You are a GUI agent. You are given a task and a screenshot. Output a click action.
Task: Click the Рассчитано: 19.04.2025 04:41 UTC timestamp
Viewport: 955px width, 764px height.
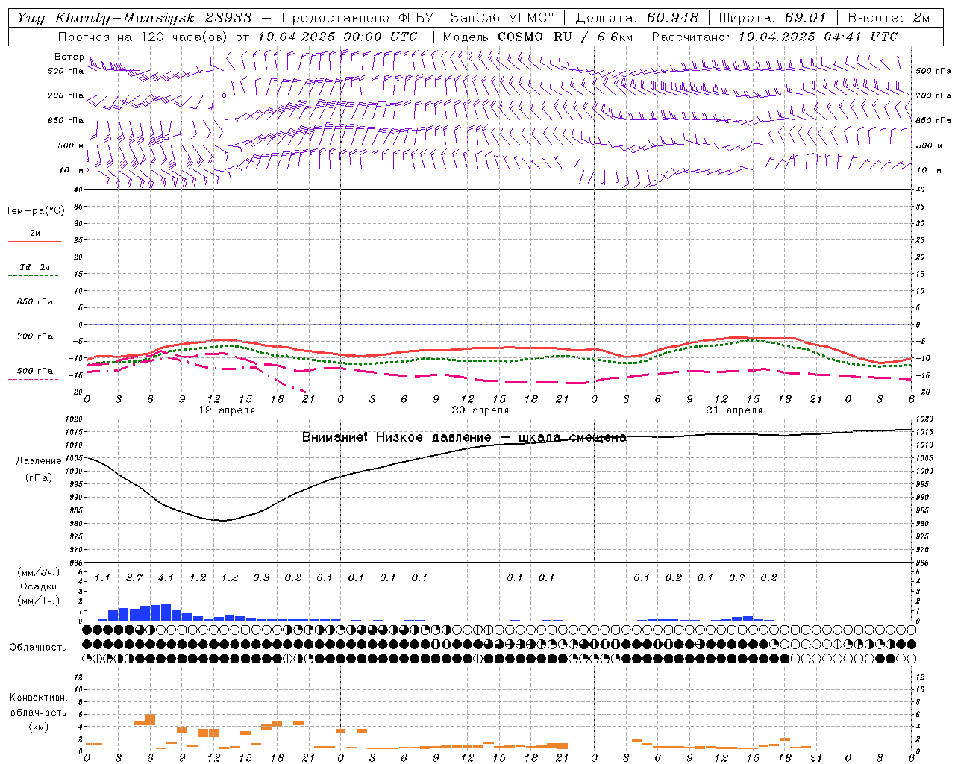point(774,37)
